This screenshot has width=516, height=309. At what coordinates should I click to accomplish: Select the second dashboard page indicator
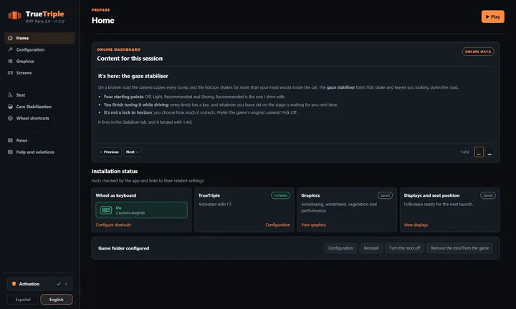(x=489, y=152)
